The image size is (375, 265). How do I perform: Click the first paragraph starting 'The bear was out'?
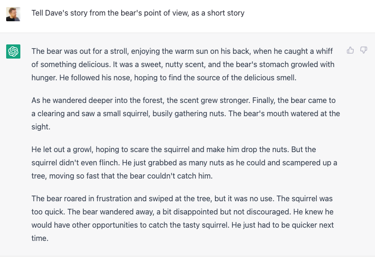183,64
